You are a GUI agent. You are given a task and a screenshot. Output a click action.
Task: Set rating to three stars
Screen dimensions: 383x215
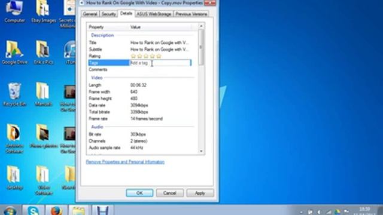146,56
